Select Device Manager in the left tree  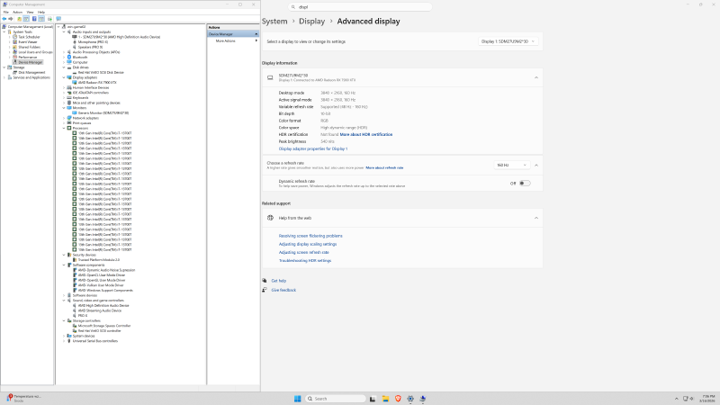pyautogui.click(x=31, y=62)
